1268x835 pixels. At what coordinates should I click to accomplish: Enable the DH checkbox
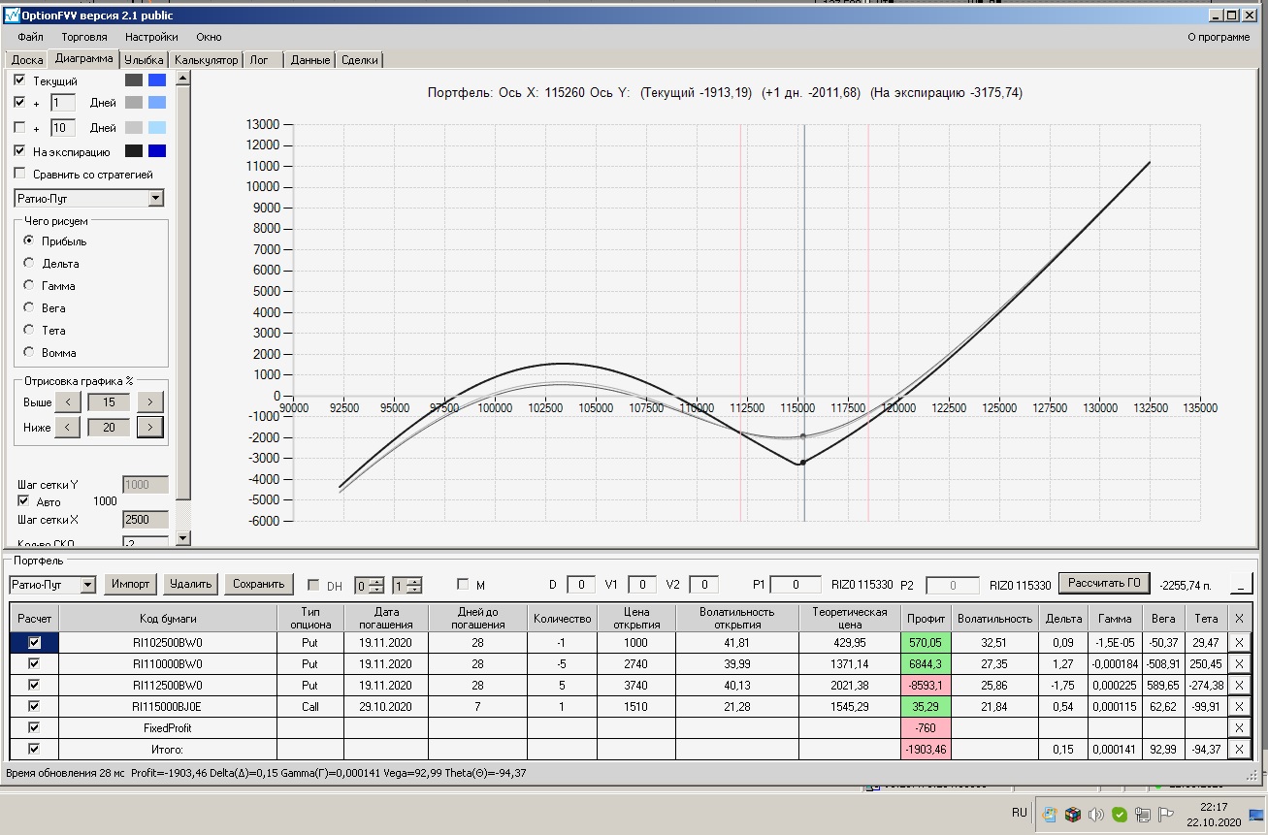[313, 585]
